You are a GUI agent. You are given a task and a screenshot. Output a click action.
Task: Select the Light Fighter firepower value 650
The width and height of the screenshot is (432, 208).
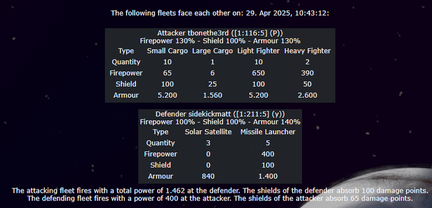click(258, 73)
